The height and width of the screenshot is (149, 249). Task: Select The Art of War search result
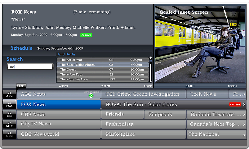point(103,60)
